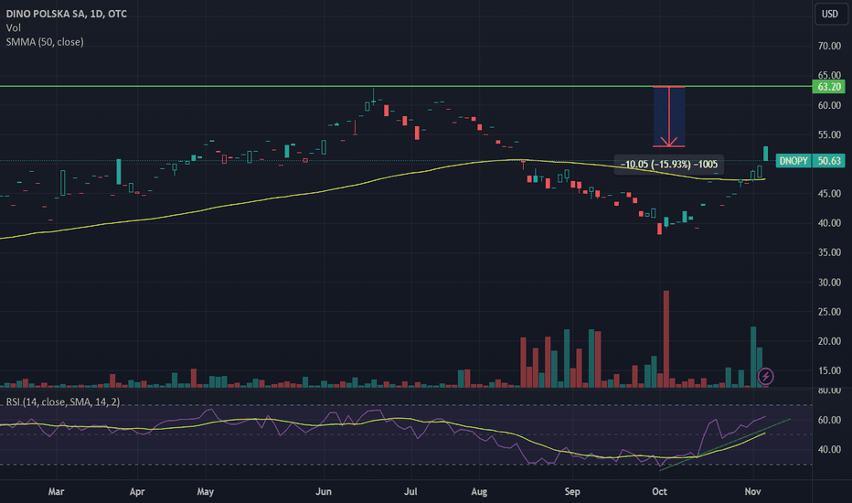Click the Oct label on time axis
Image resolution: width=852 pixels, height=503 pixels.
point(659,492)
